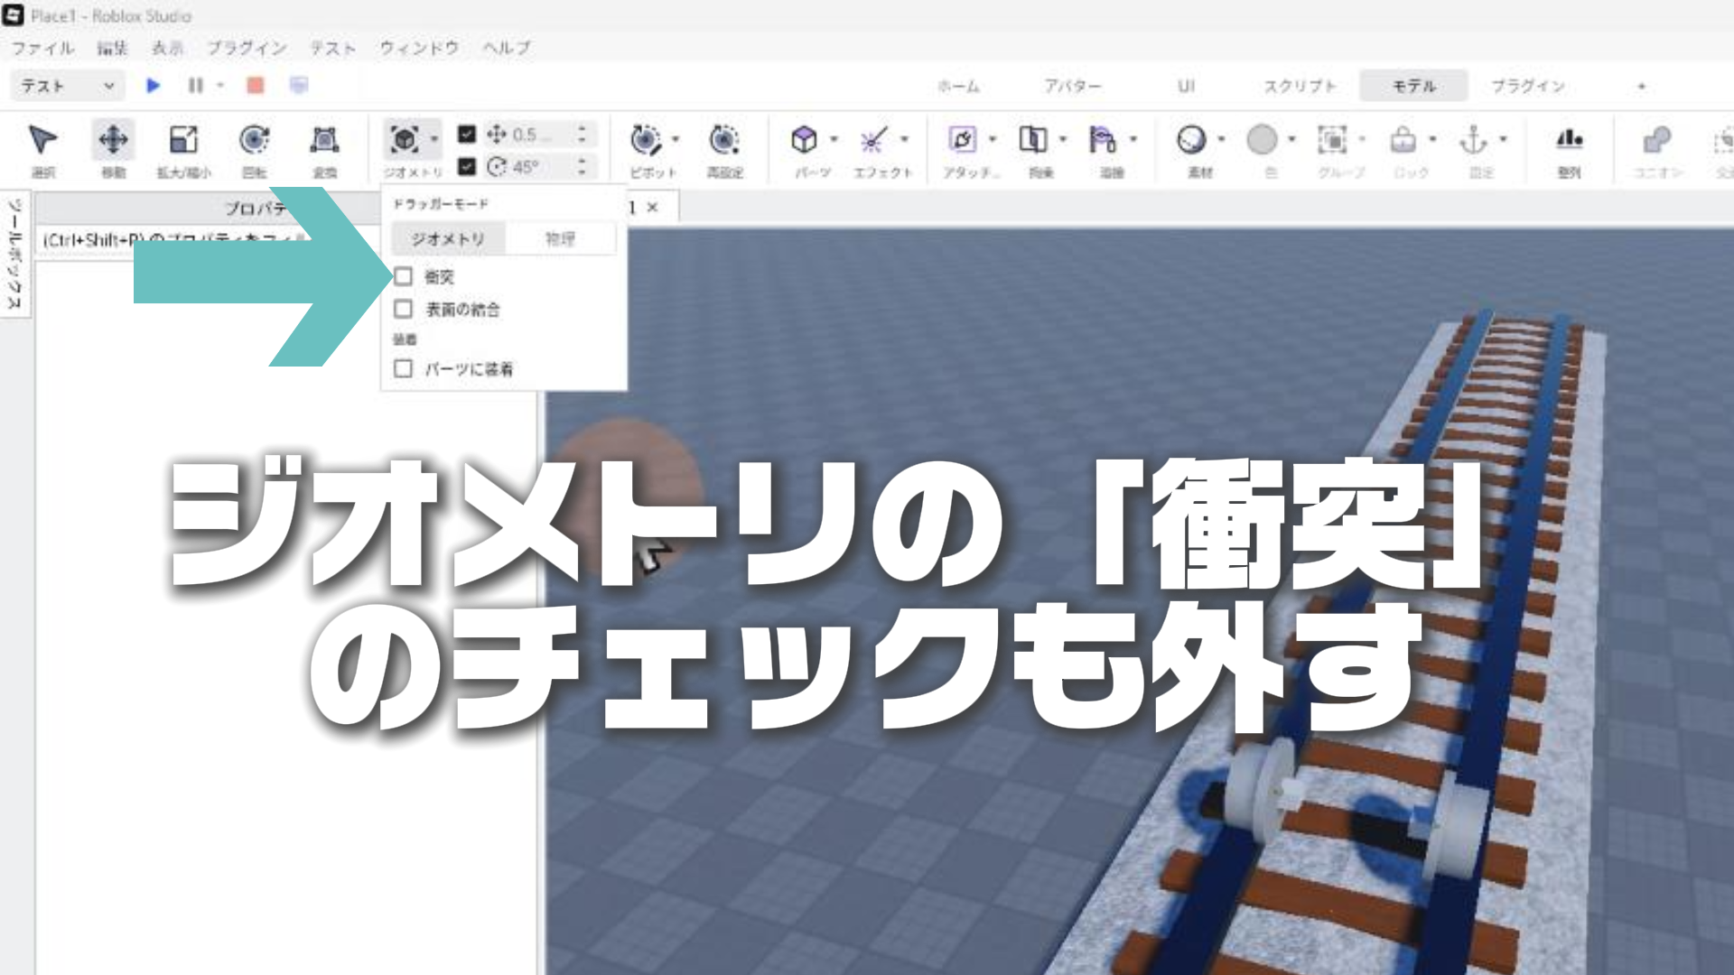Open the ウィンドウ menu

419,48
